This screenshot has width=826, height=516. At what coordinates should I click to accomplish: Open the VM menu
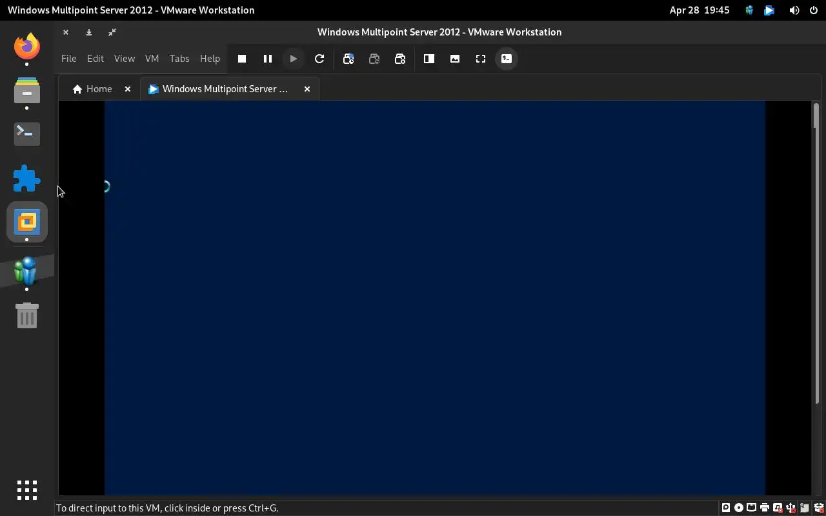tap(152, 59)
